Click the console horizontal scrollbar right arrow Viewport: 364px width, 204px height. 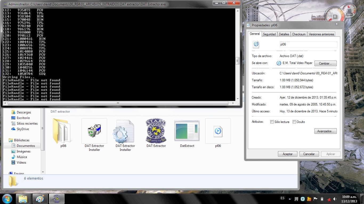click(x=233, y=103)
